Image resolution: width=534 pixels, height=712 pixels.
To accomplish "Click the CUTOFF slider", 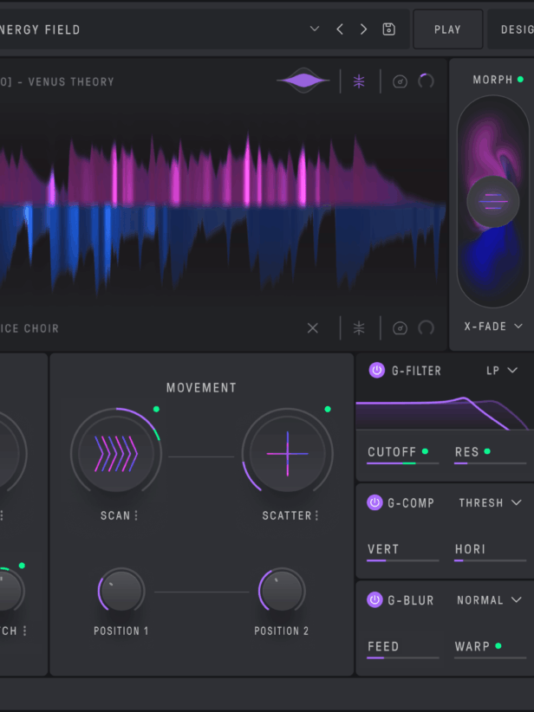I will (x=402, y=463).
